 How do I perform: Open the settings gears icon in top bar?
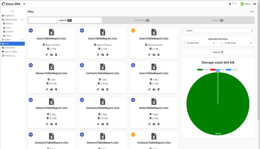click(255, 4)
